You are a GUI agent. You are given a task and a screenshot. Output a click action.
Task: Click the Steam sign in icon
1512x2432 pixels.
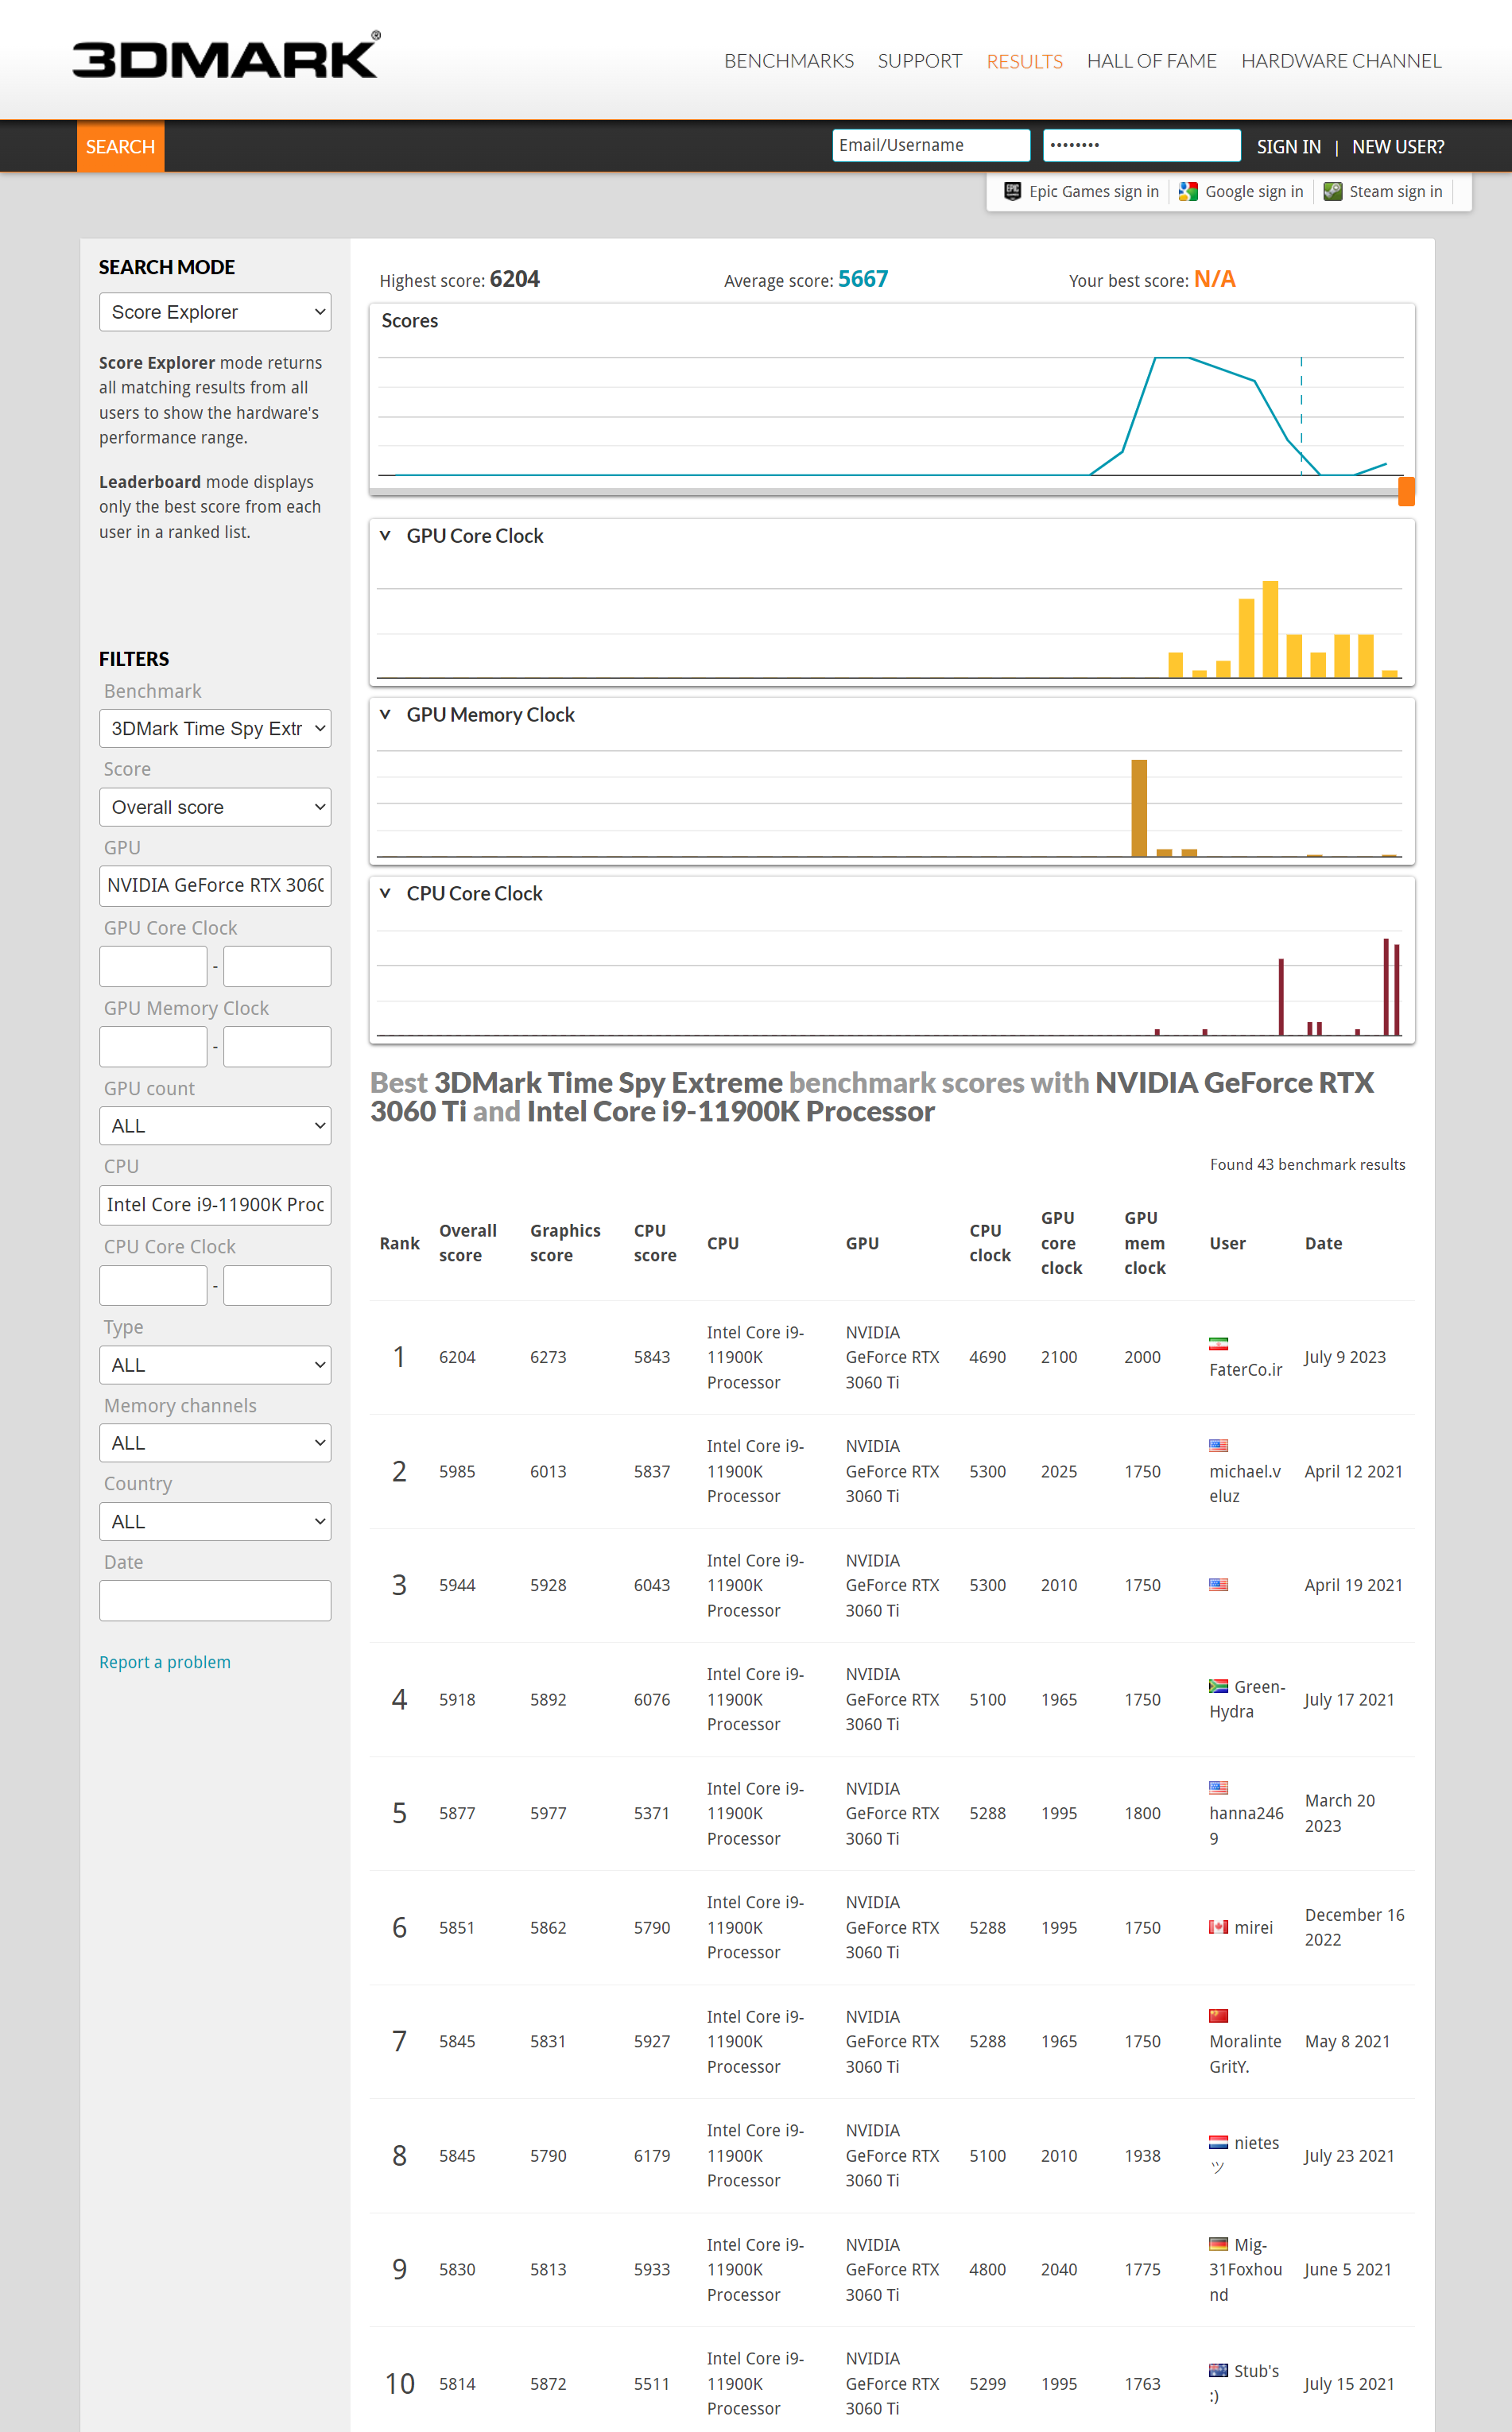coord(1332,192)
